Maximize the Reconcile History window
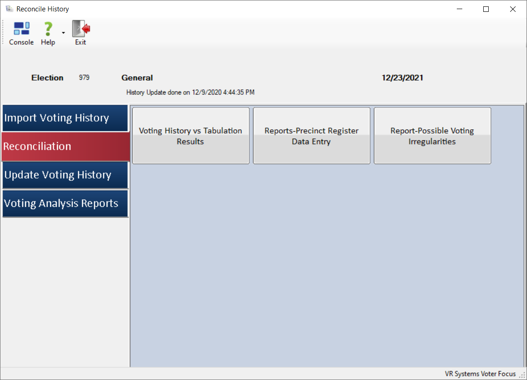The image size is (527, 380). 486,9
